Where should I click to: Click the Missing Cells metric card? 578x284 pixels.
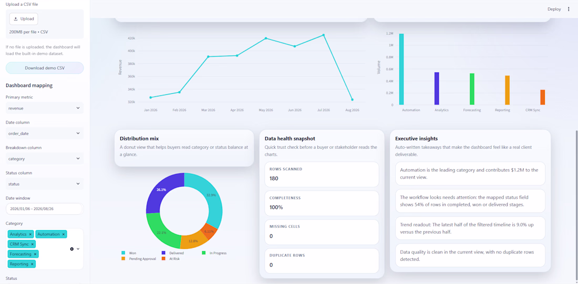[322, 232]
